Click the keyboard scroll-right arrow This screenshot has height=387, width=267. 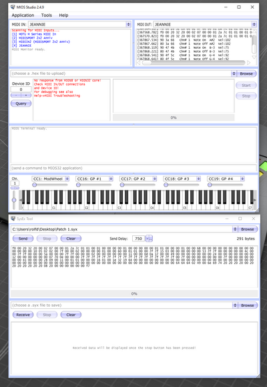(x=255, y=200)
